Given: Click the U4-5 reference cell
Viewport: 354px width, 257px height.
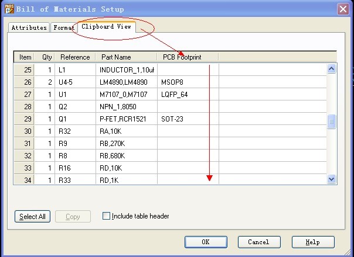Looking at the screenshot, I should [76, 82].
